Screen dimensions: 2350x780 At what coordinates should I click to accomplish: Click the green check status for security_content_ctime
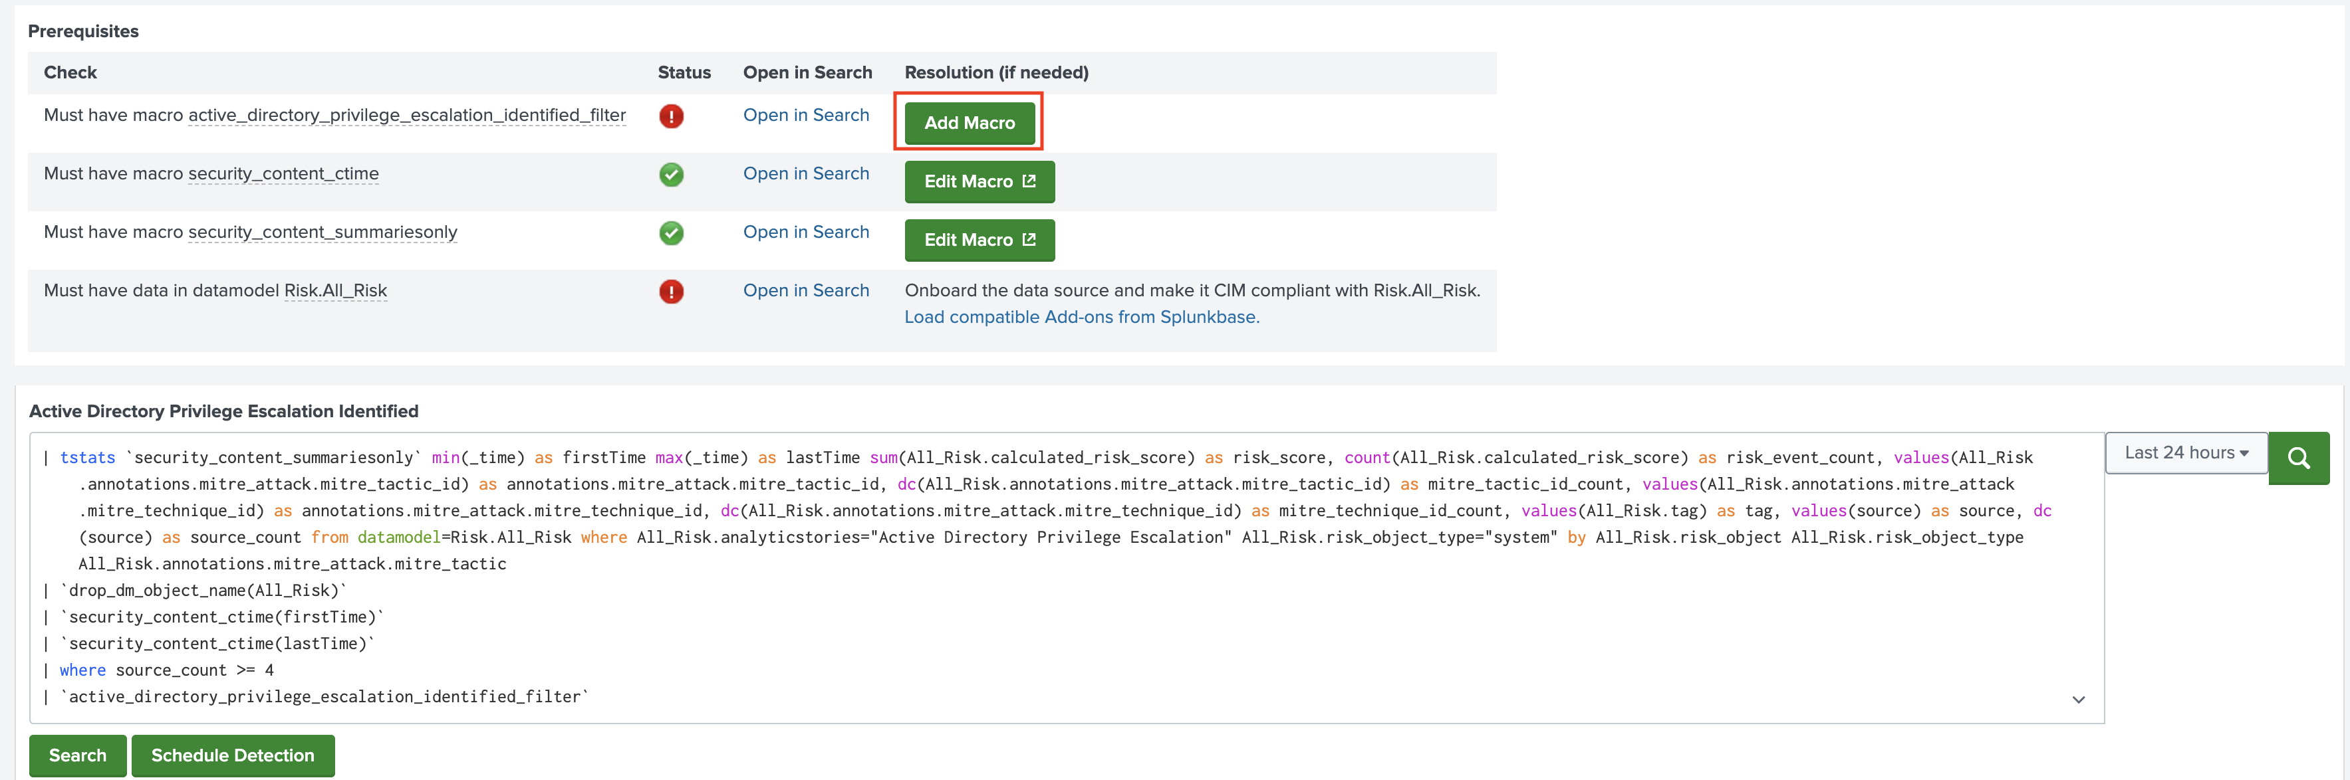[670, 174]
